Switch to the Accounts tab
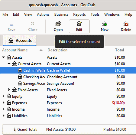The width and height of the screenshot is (136, 135). tap(20, 41)
